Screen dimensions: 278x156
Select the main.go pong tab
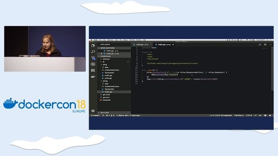tap(164, 45)
